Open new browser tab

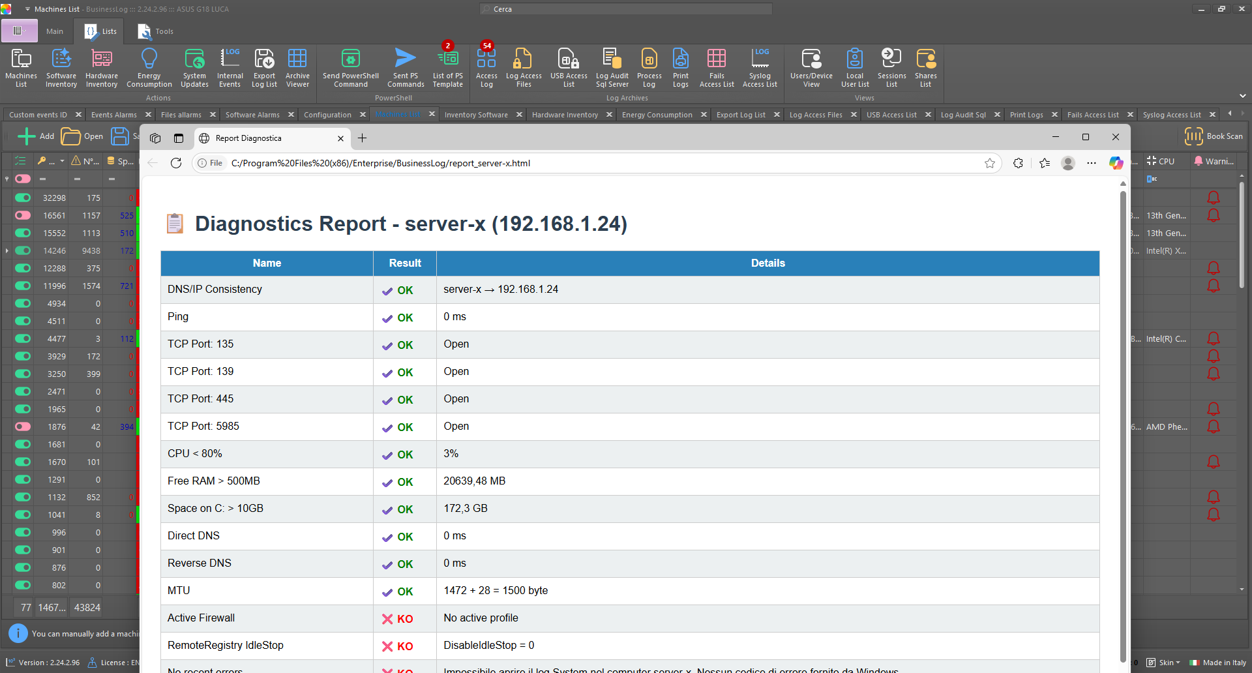362,138
